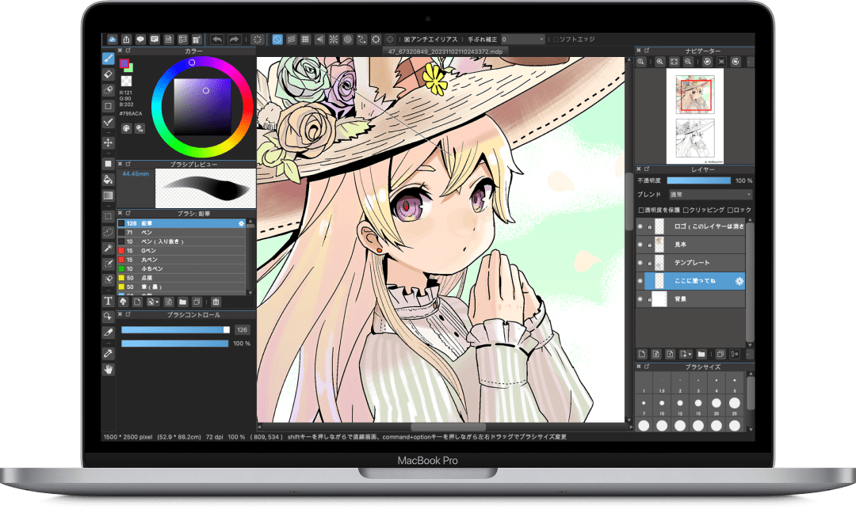Screen dimensions: 856x509
Task: Select the Fill (bucket) tool
Action: (x=109, y=179)
